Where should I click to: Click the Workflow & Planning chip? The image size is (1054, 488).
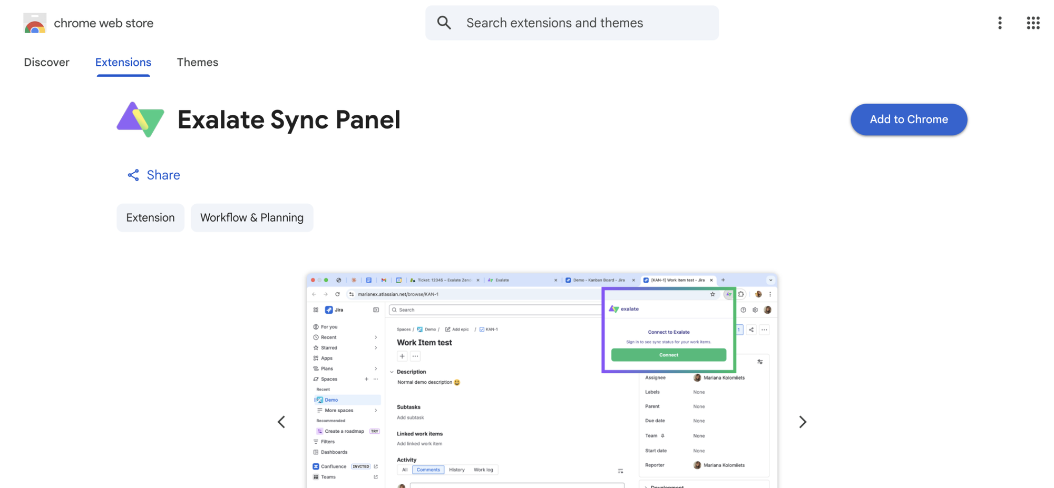[x=252, y=217]
